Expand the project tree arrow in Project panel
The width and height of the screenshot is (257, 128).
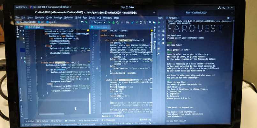22,58
